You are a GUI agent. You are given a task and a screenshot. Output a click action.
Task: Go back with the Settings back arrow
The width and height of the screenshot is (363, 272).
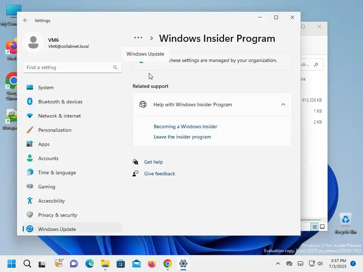[26, 20]
